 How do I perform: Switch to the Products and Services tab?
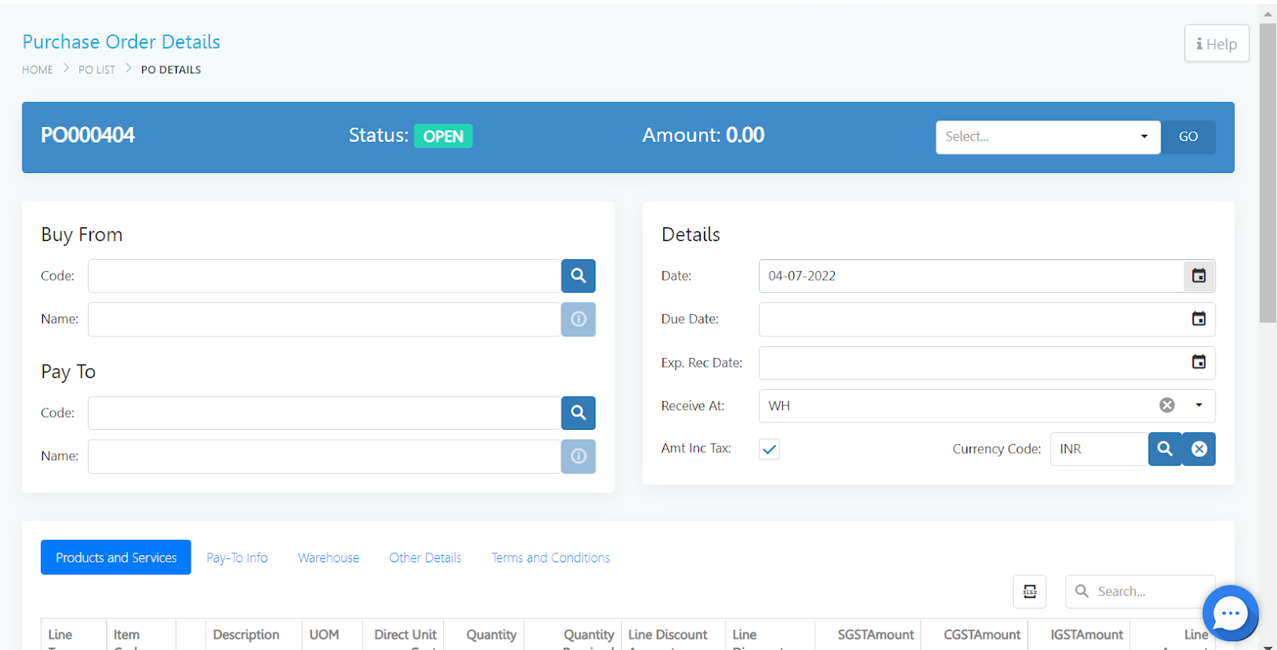click(x=116, y=557)
